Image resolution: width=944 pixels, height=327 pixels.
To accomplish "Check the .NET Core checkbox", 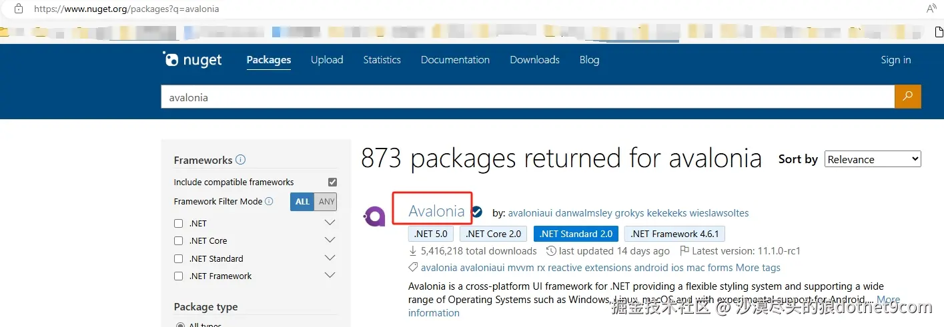I will [x=178, y=240].
